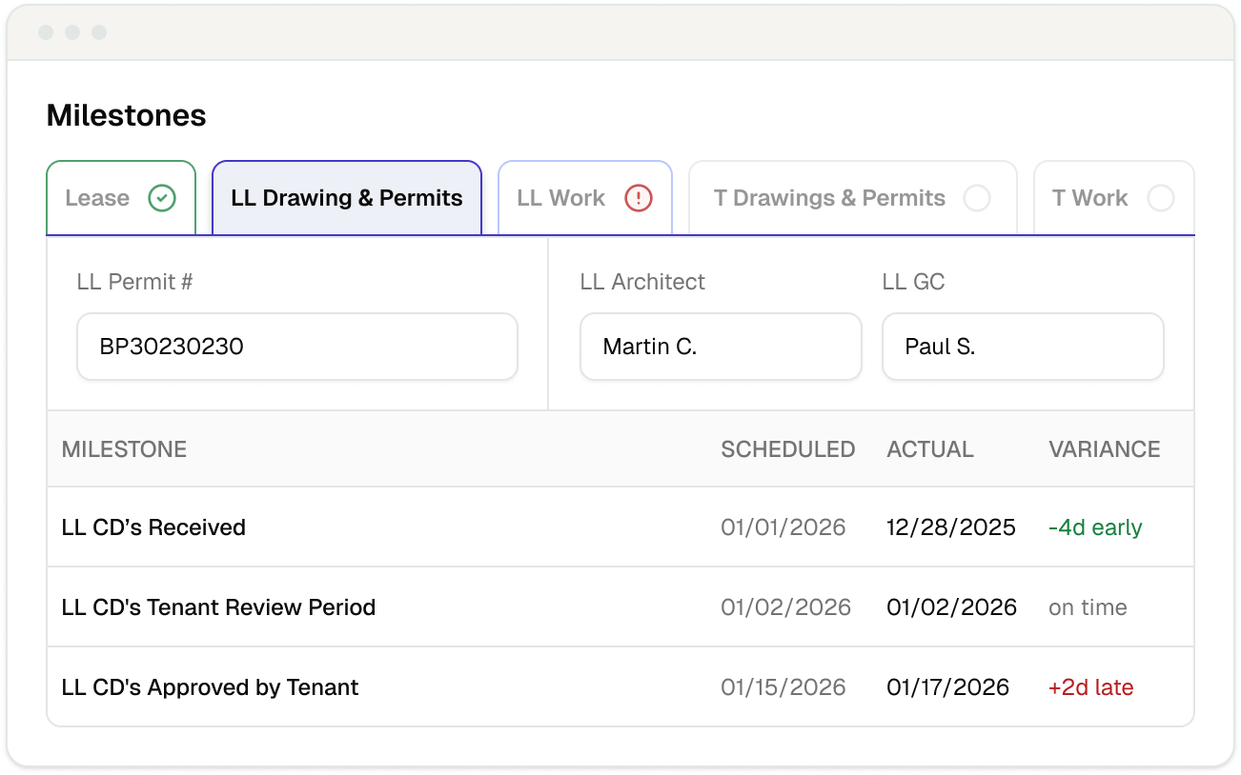Select the LL Drawing & Permits tab

(x=347, y=197)
